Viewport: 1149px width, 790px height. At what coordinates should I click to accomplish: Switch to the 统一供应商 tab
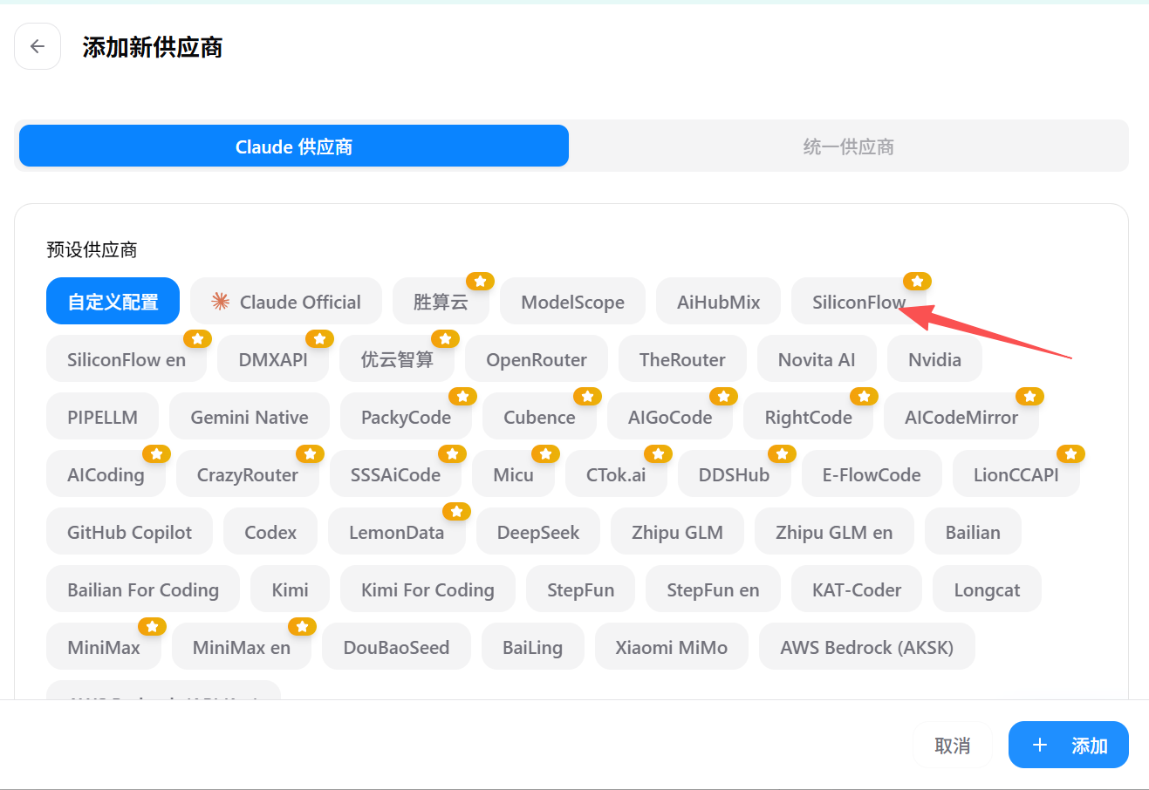[848, 146]
